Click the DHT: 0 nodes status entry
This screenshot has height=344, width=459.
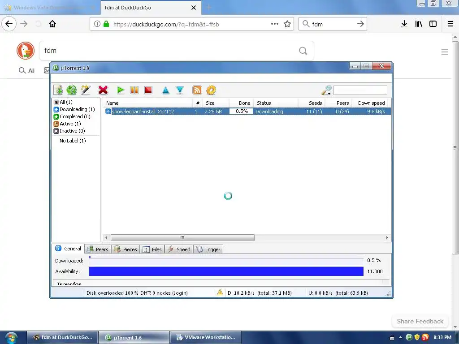coord(164,293)
